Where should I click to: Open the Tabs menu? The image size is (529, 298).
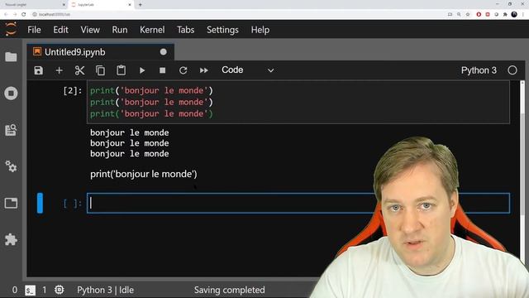(x=185, y=30)
